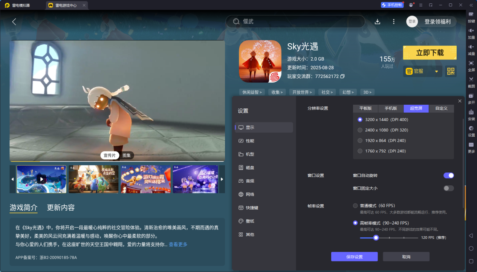477x272 pixels.
Task: Open the 官服 server dropdown
Action: click(422, 71)
